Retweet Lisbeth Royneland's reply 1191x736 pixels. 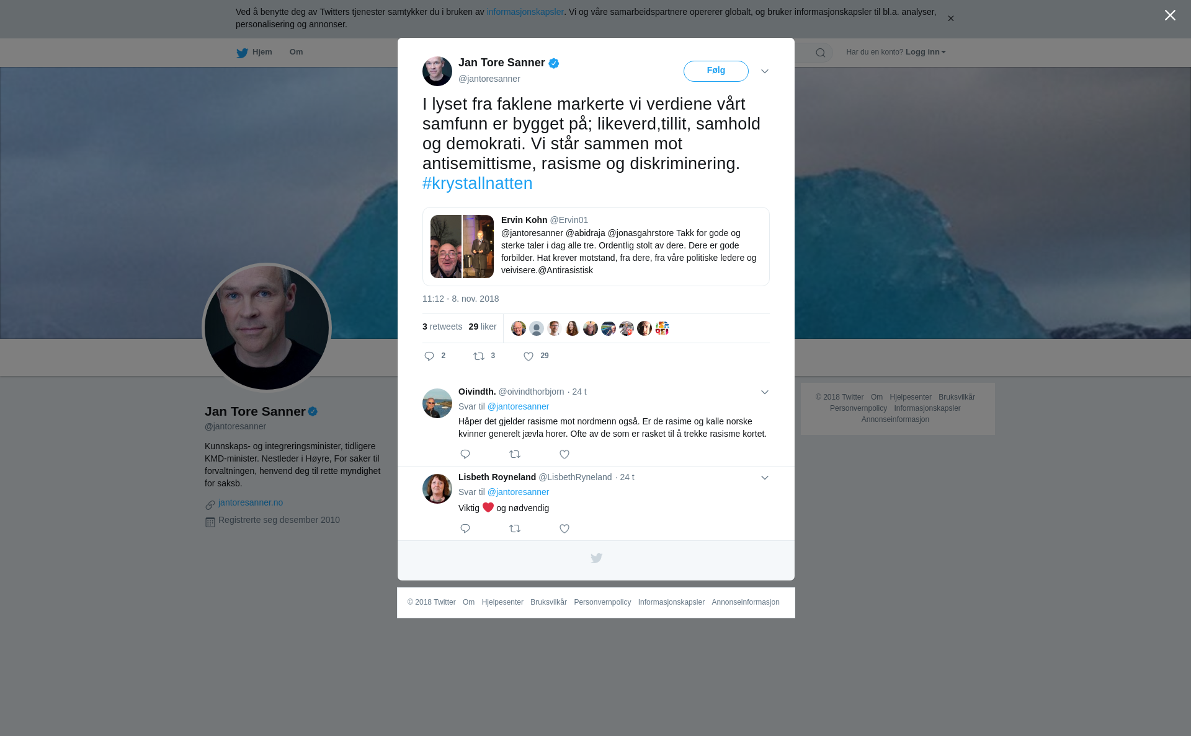coord(515,528)
